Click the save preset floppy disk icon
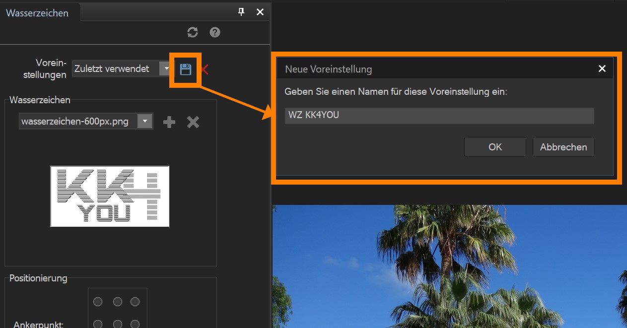The height and width of the screenshot is (328, 627). (x=186, y=69)
